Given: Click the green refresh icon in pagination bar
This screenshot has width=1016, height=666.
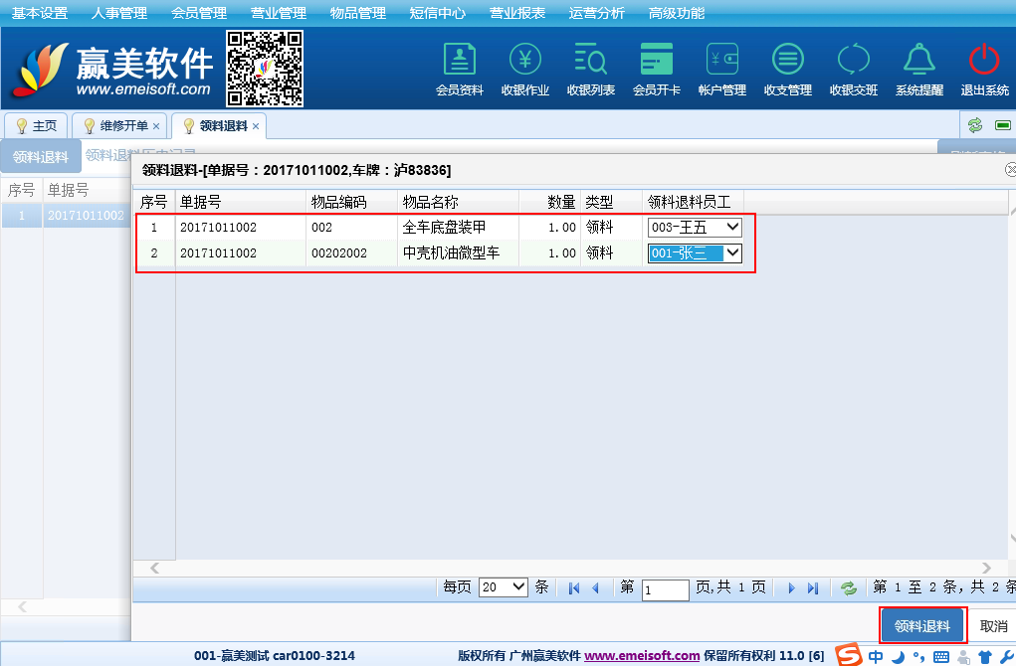Looking at the screenshot, I should pyautogui.click(x=849, y=588).
